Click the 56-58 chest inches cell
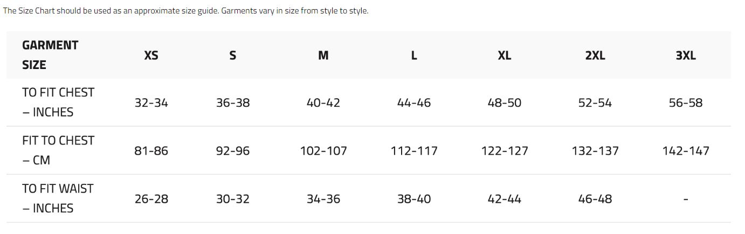This screenshot has width=745, height=234. pos(685,102)
